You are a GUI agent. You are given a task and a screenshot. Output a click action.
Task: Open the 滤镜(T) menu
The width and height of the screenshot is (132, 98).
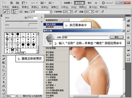(x=55, y=7)
